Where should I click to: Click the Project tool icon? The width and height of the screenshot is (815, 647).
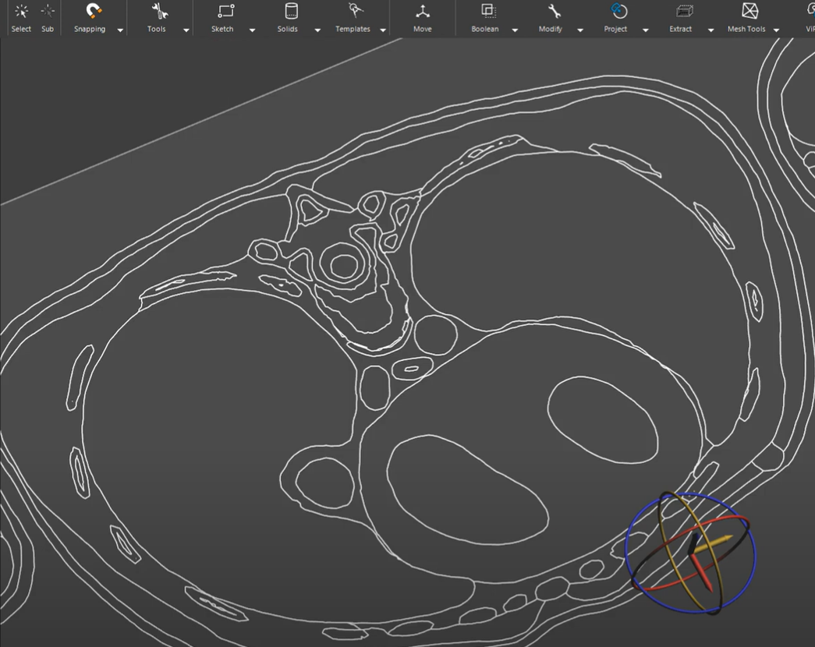(x=619, y=12)
